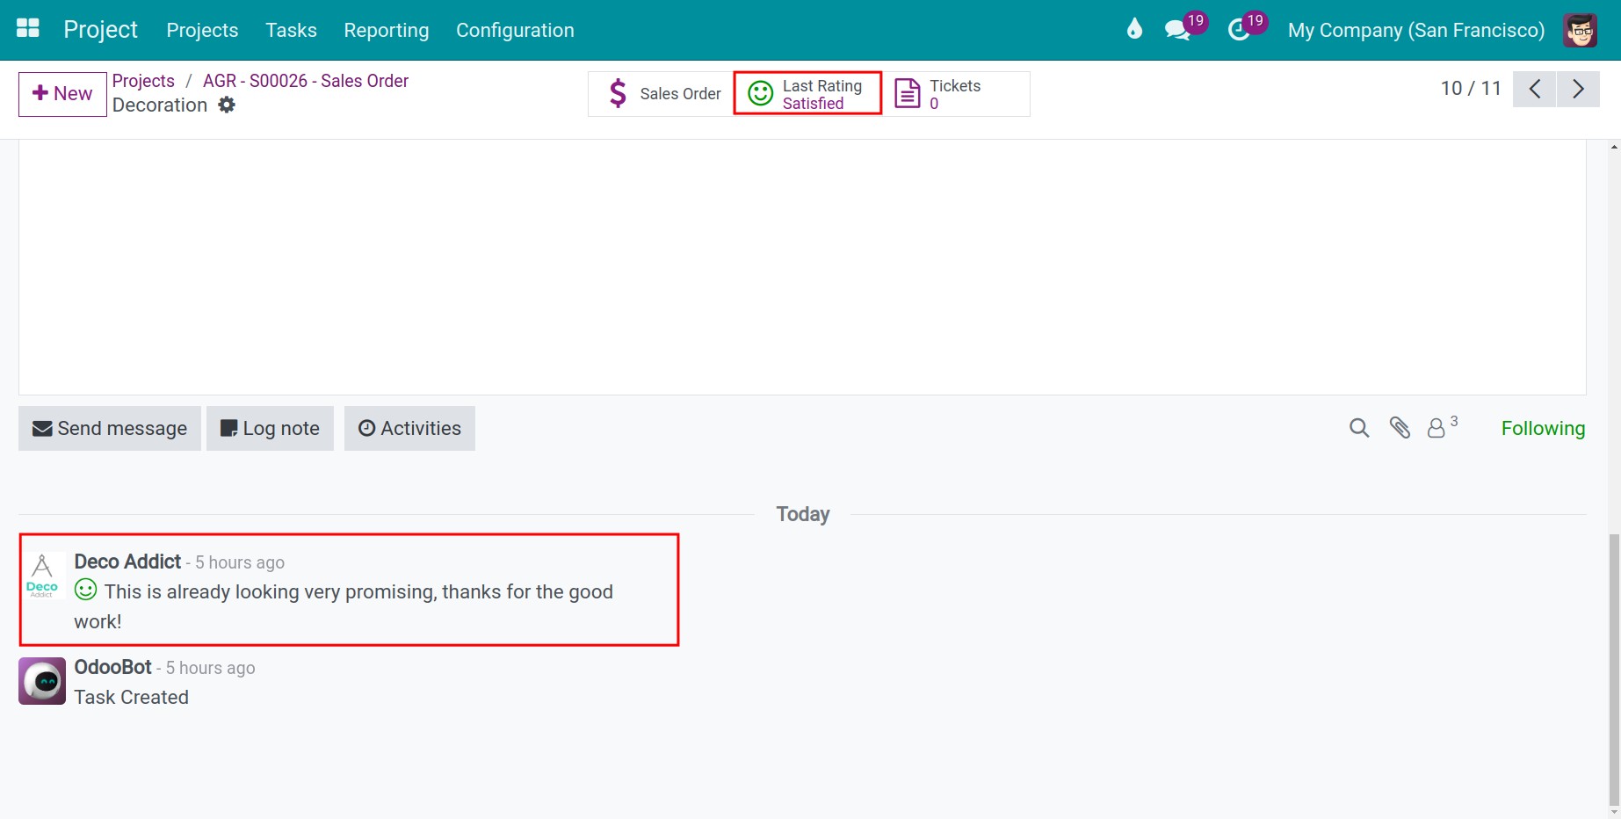Open the Last Rating Satisfied stat button
The image size is (1621, 819).
(807, 94)
